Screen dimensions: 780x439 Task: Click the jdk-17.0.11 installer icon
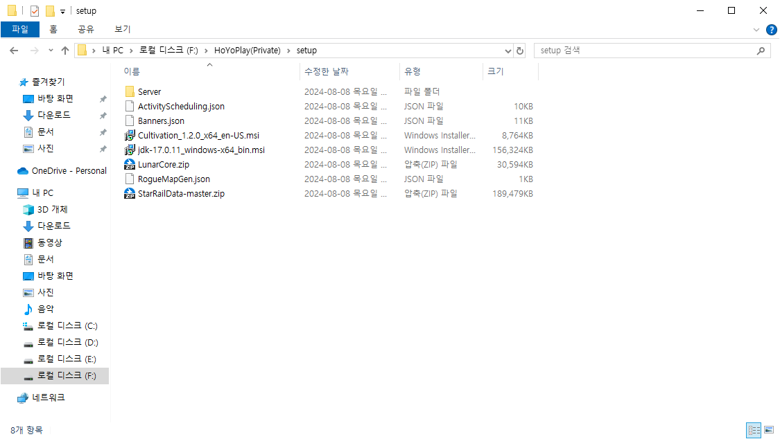(x=130, y=150)
